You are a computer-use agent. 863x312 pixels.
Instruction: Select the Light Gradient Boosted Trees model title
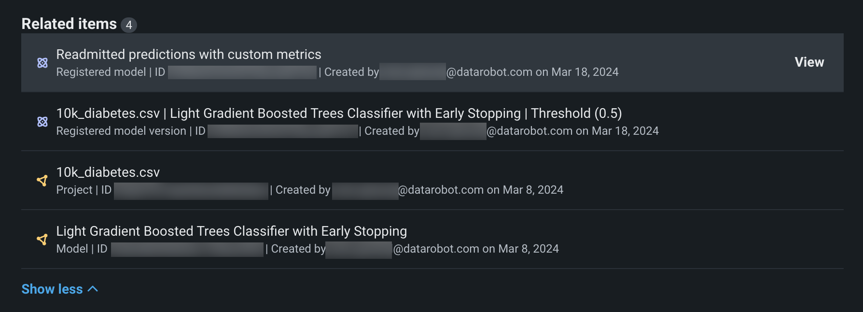231,231
